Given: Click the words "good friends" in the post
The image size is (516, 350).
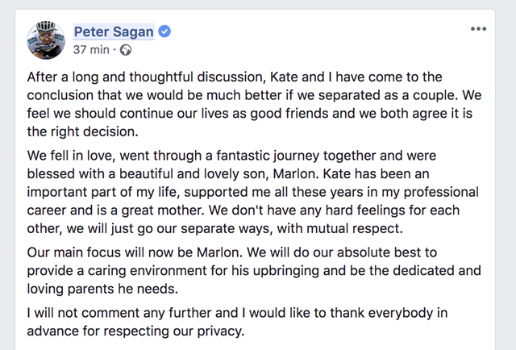Looking at the screenshot, I should [x=315, y=115].
